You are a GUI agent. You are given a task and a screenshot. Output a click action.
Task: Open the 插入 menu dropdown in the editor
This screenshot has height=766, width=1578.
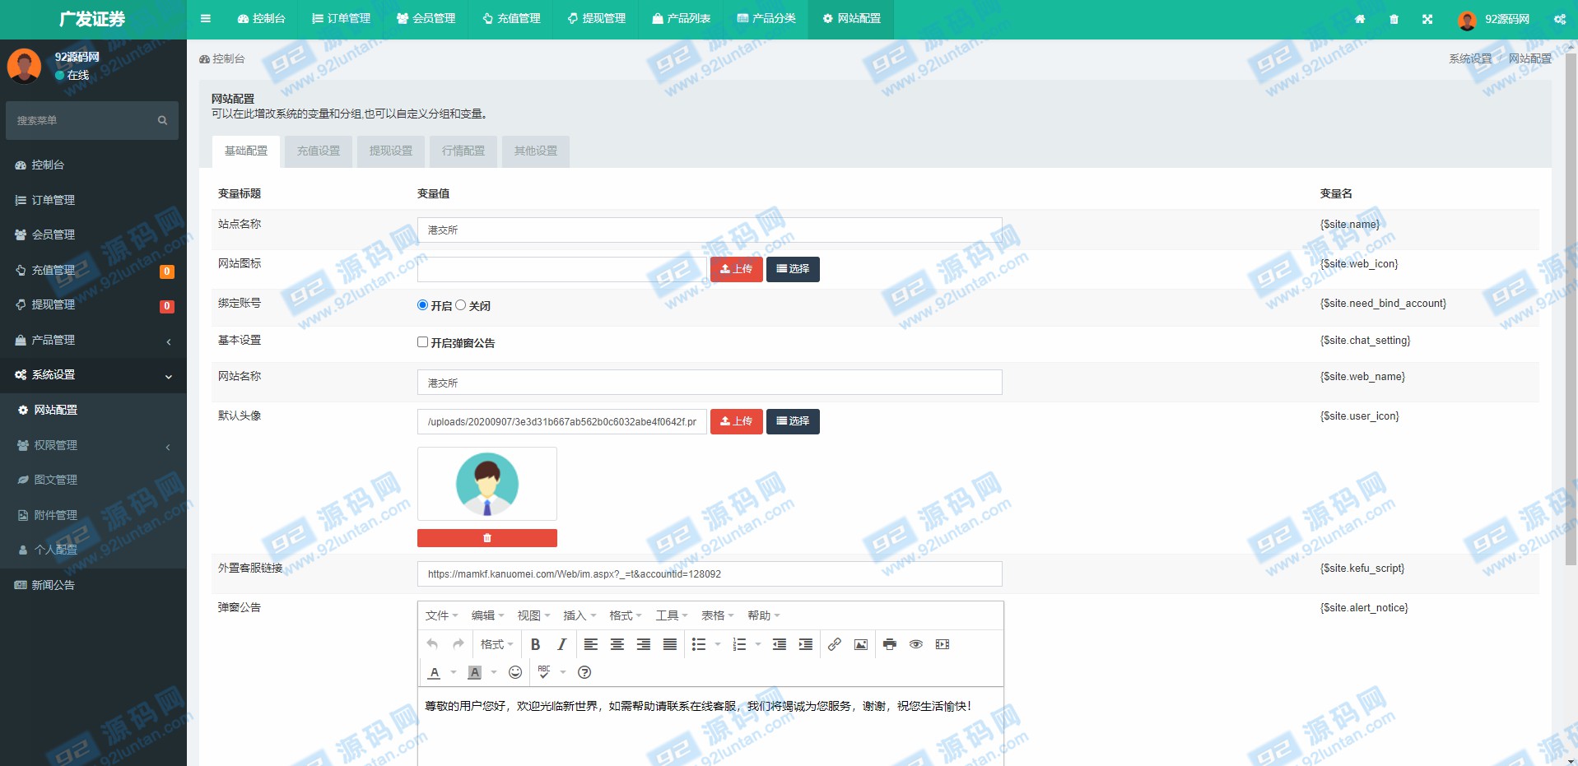tap(579, 615)
